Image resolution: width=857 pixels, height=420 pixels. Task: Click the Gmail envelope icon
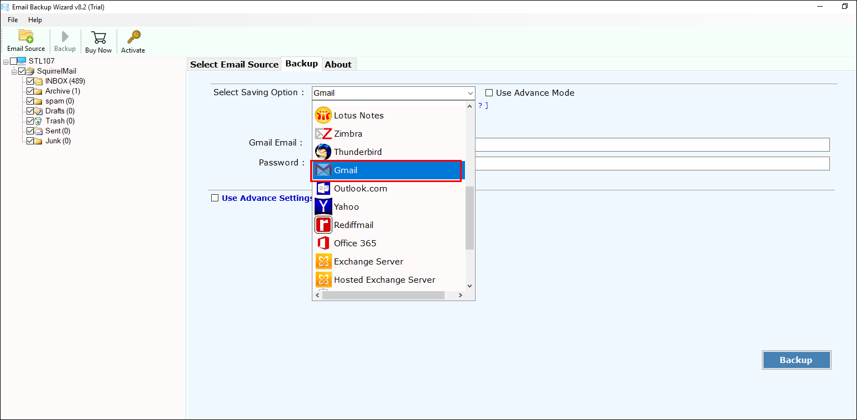tap(323, 170)
